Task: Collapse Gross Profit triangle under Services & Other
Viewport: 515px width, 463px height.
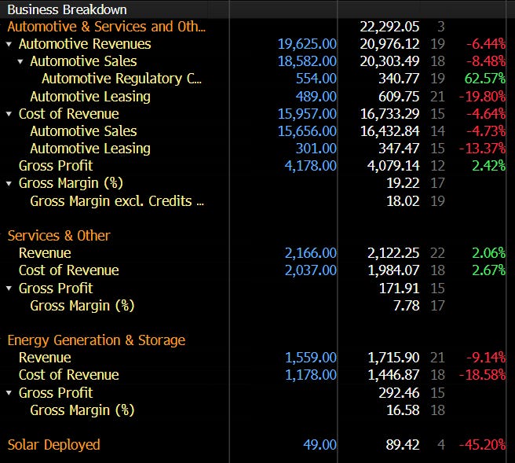Action: pos(9,288)
